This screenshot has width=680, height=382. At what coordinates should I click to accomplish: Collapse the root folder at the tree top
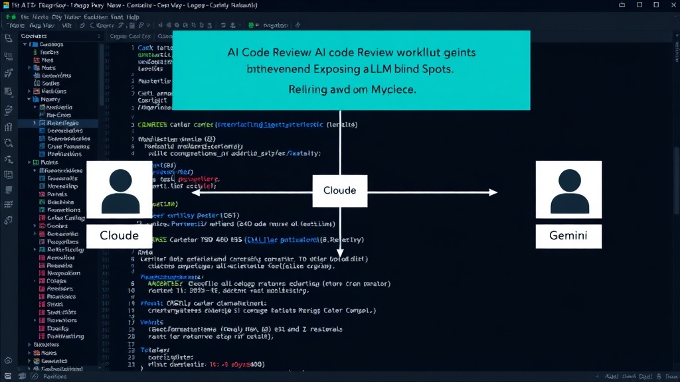pos(25,44)
